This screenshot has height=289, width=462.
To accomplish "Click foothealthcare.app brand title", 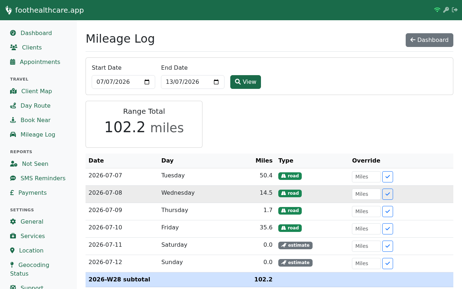I will tap(49, 10).
